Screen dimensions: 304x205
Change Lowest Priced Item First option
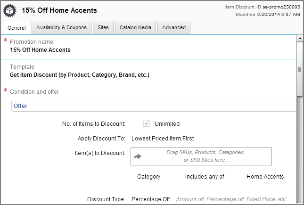tap(163, 139)
